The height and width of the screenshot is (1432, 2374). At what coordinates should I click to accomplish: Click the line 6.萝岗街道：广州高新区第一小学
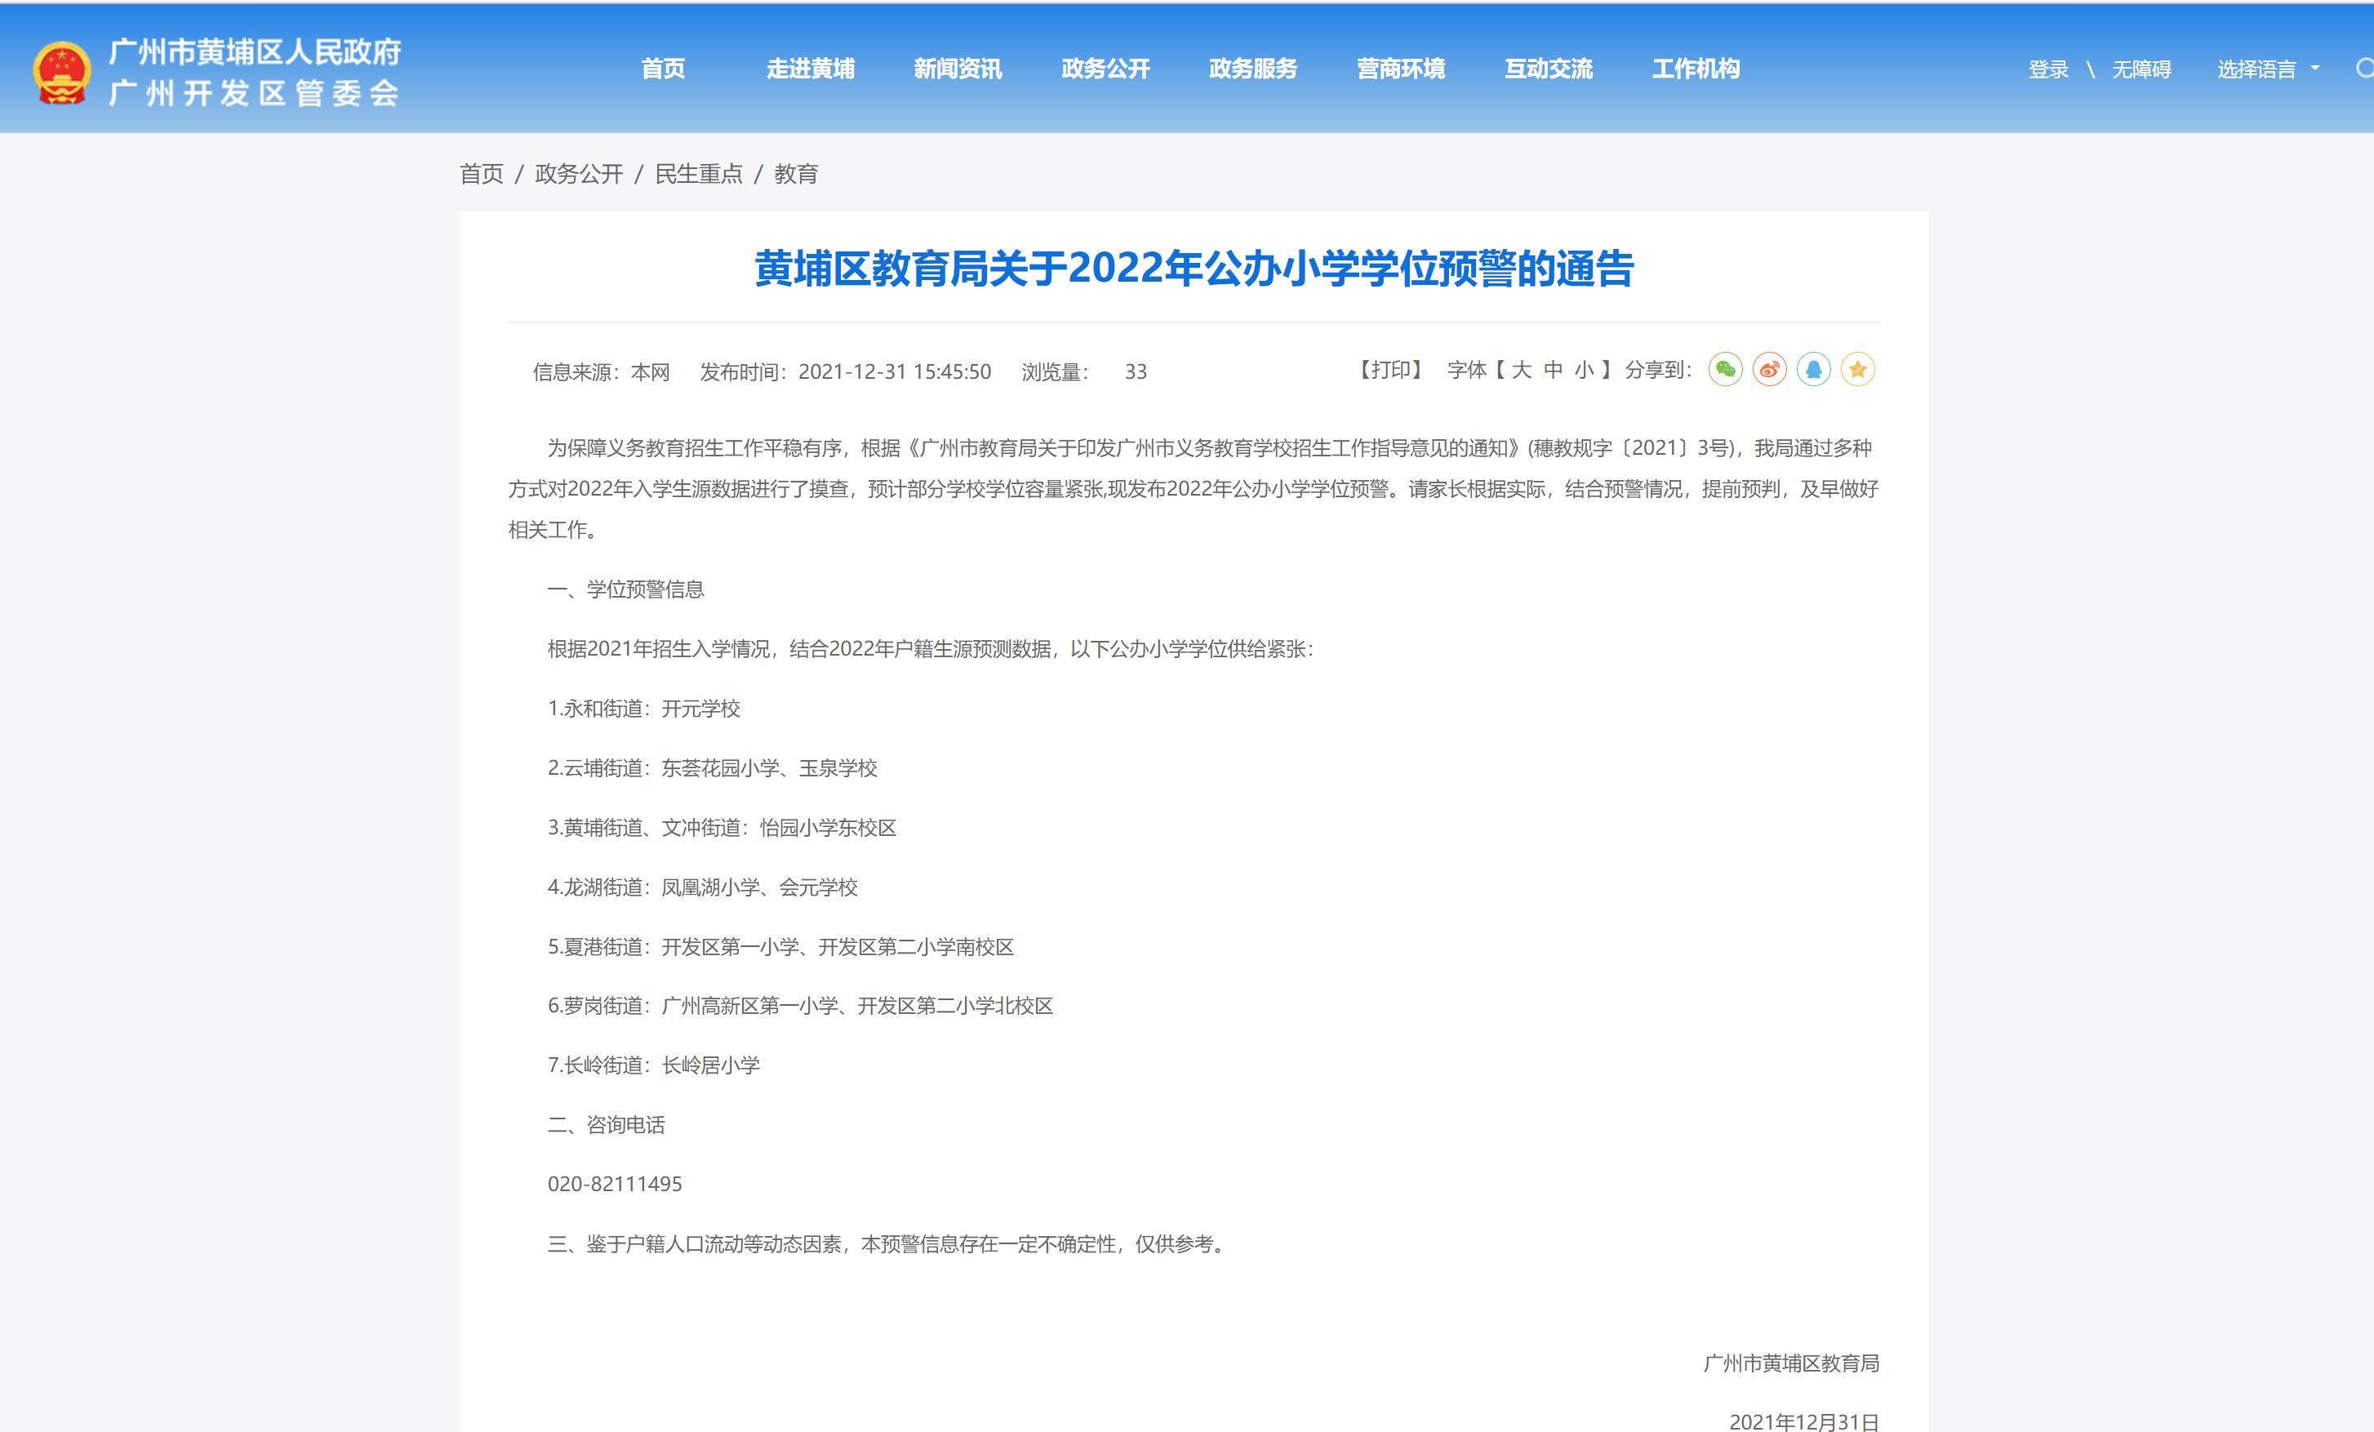coord(801,1006)
